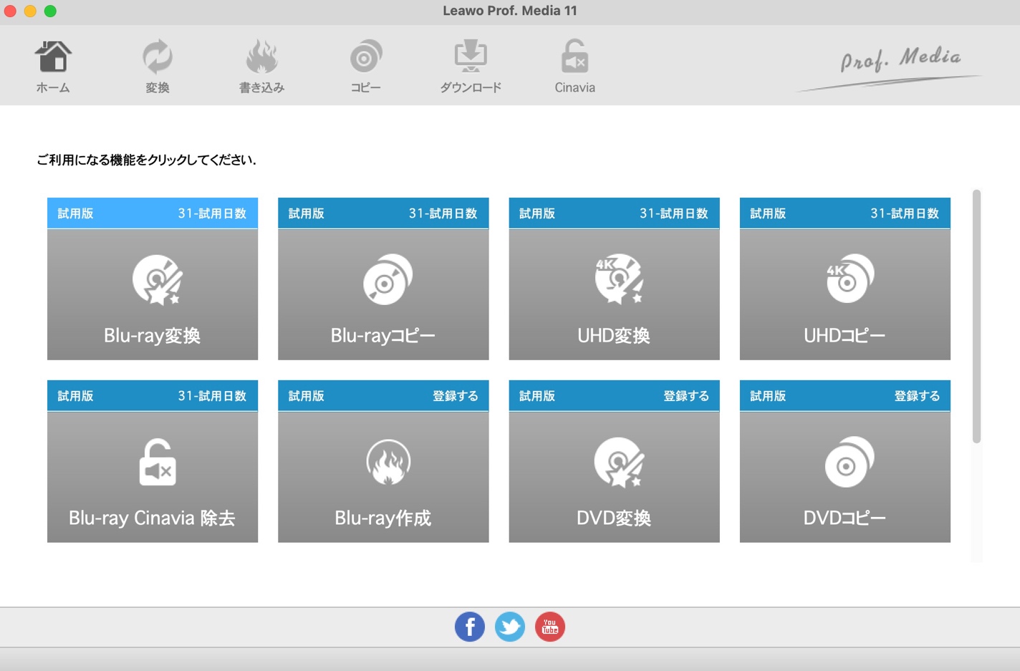Select the Blu-ray変換 tile label
This screenshot has height=671, width=1020.
point(152,335)
